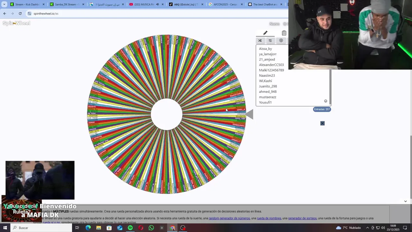
Task: Click the Juanito_298 entry
Action: (x=268, y=86)
